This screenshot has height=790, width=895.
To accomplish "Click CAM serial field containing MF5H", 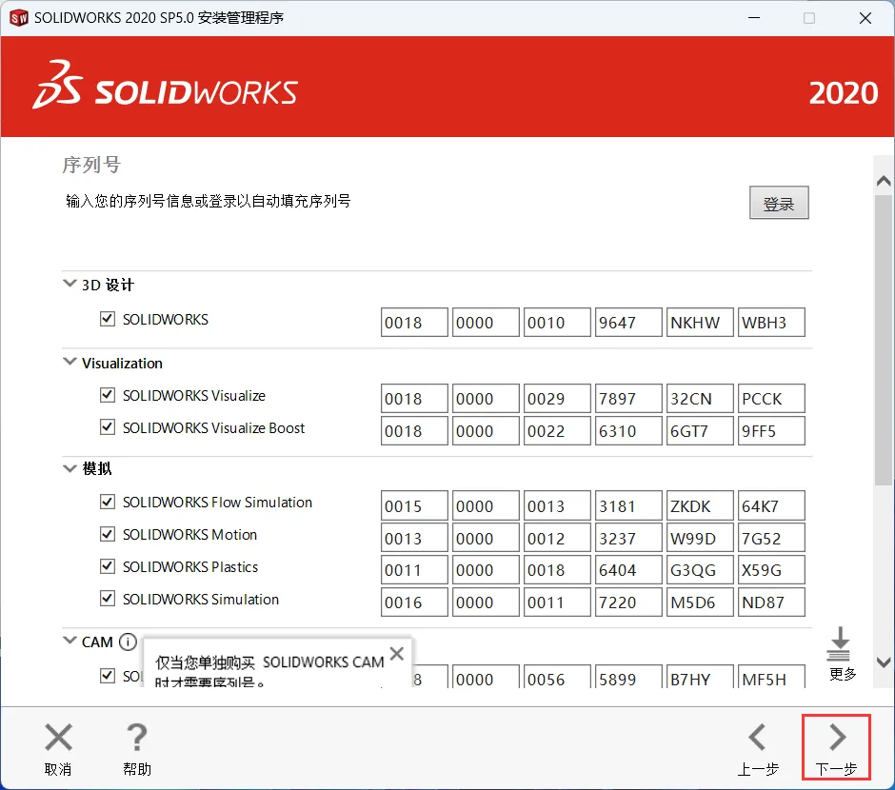I will pyautogui.click(x=772, y=677).
